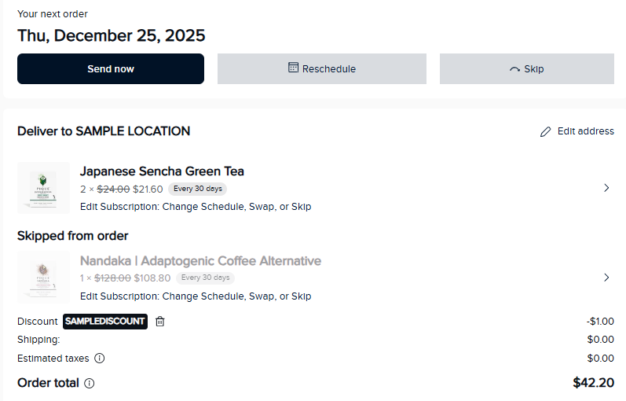This screenshot has width=626, height=401.
Task: Select the Nandaka Adaptogenic Coffee Alternative title
Action: tap(200, 261)
